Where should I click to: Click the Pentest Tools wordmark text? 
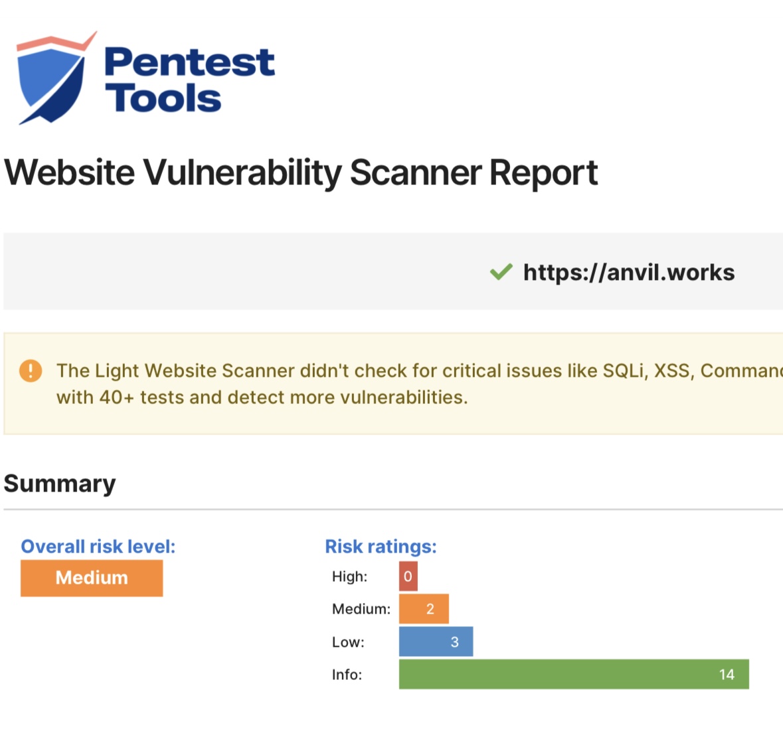point(189,80)
